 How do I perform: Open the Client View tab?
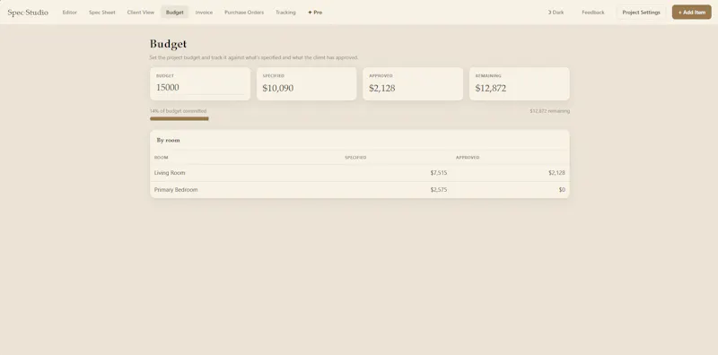(x=141, y=13)
